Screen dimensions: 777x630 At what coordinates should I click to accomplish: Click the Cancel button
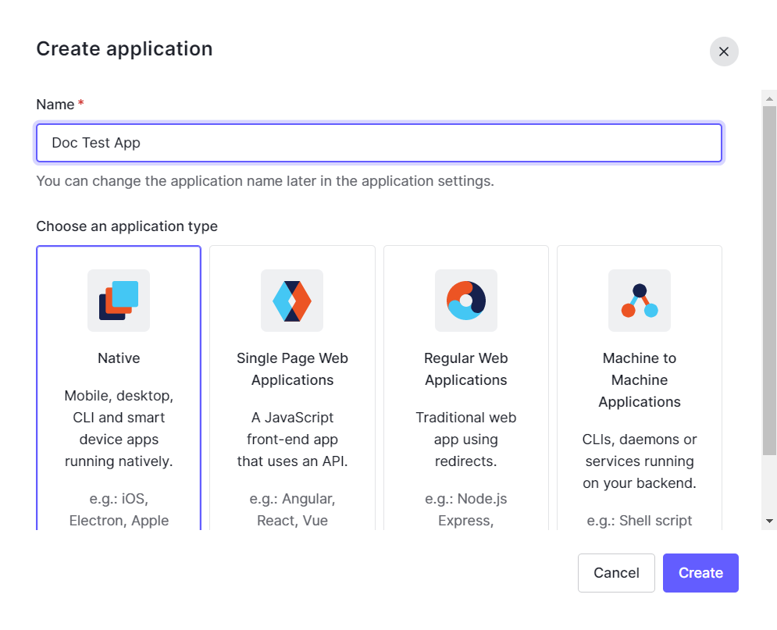click(616, 572)
